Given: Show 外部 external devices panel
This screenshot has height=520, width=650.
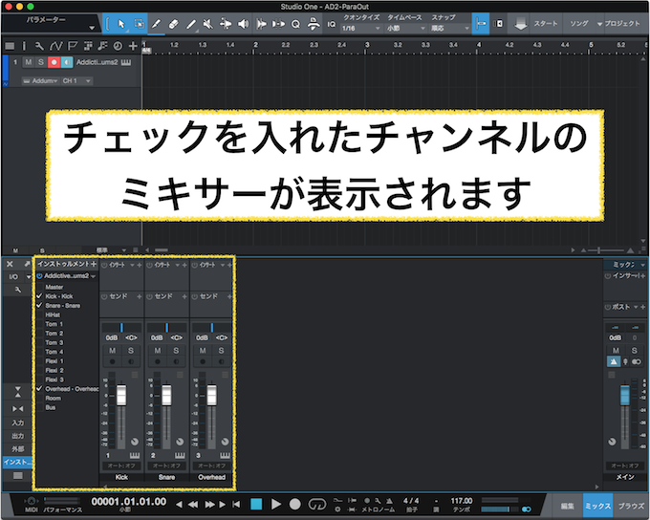Looking at the screenshot, I should (x=18, y=449).
